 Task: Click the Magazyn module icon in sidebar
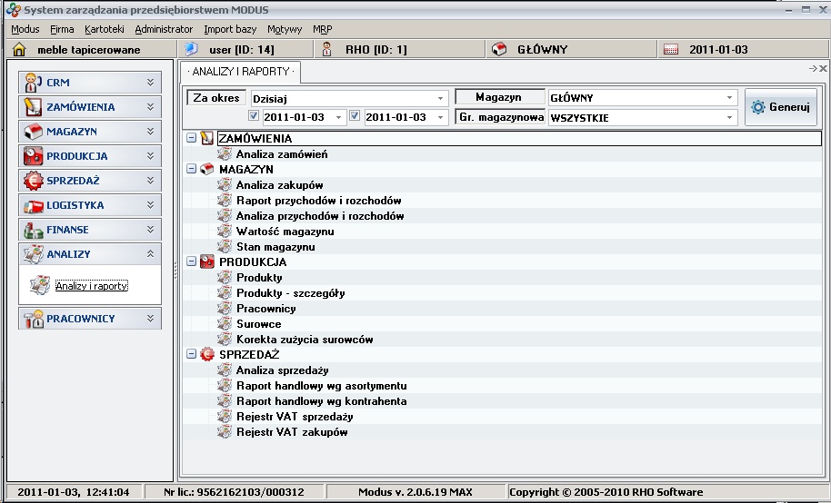click(x=33, y=132)
